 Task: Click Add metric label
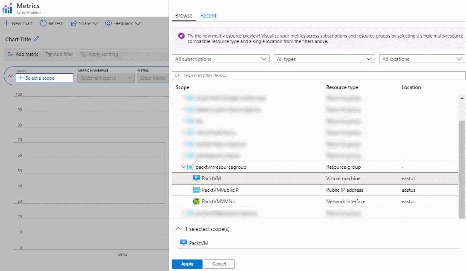click(27, 54)
